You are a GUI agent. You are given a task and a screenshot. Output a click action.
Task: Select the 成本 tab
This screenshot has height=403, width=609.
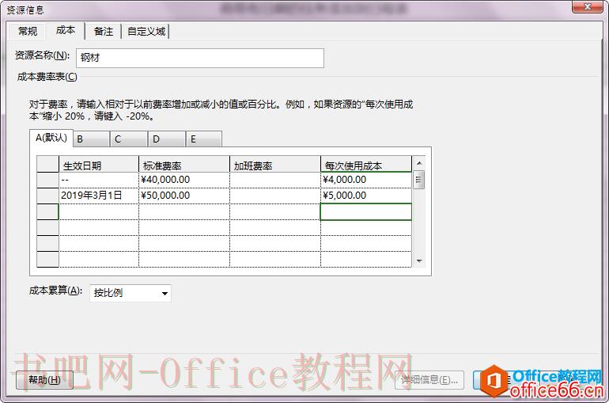(65, 30)
